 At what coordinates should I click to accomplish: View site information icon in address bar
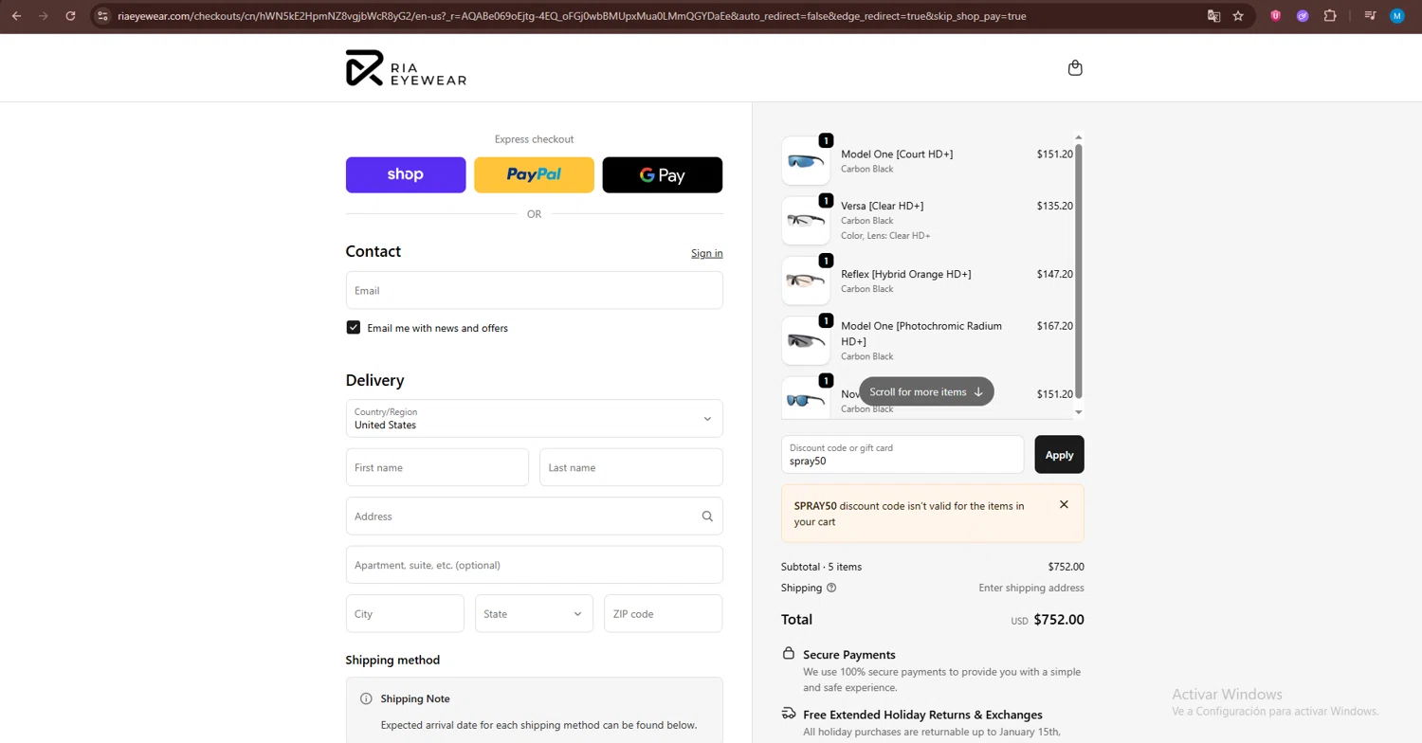(103, 16)
